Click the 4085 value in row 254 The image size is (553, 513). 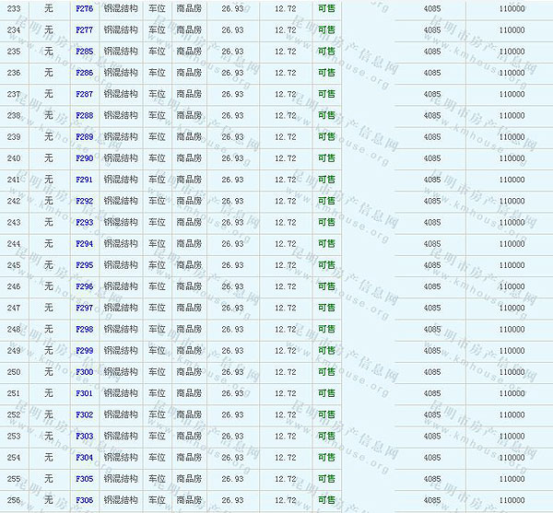click(x=431, y=458)
